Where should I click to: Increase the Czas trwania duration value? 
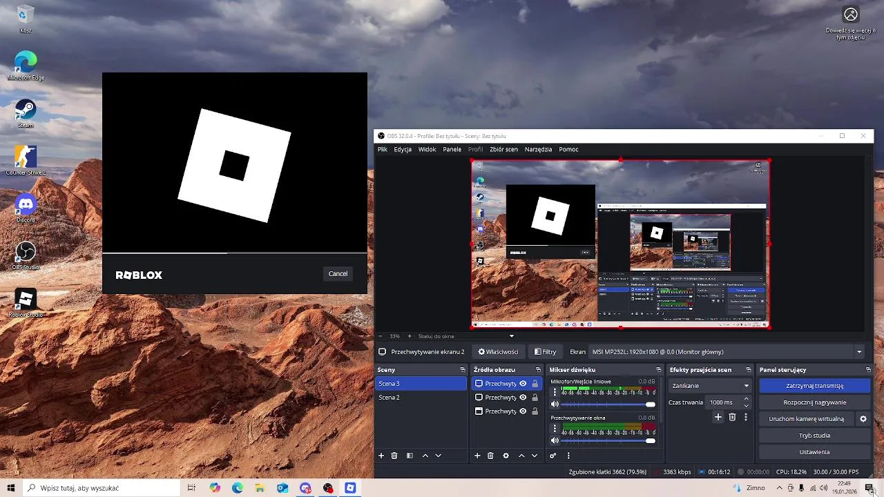pos(746,399)
